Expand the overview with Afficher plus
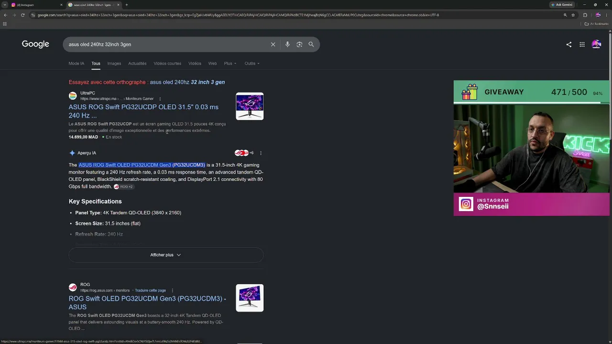612x344 pixels. pyautogui.click(x=166, y=255)
